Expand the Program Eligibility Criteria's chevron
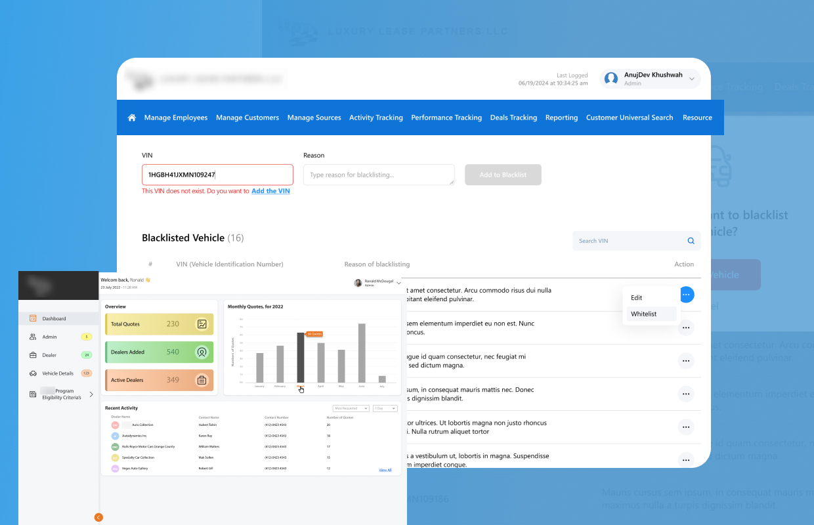 pyautogui.click(x=91, y=394)
